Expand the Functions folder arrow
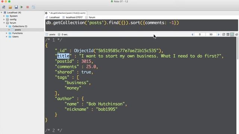239x134 pixels. tap(7, 33)
